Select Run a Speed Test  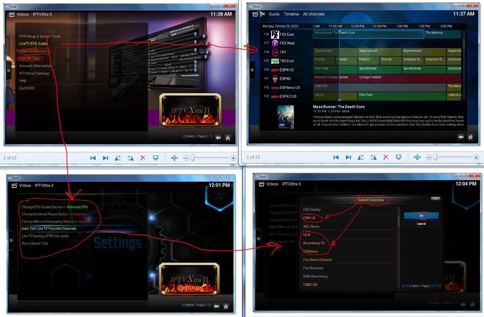tap(35, 243)
